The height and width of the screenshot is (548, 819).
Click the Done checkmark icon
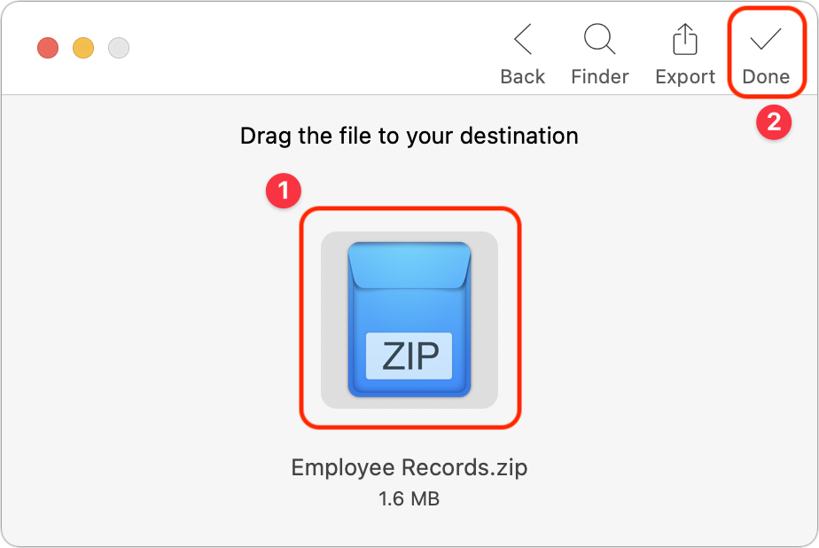766,39
